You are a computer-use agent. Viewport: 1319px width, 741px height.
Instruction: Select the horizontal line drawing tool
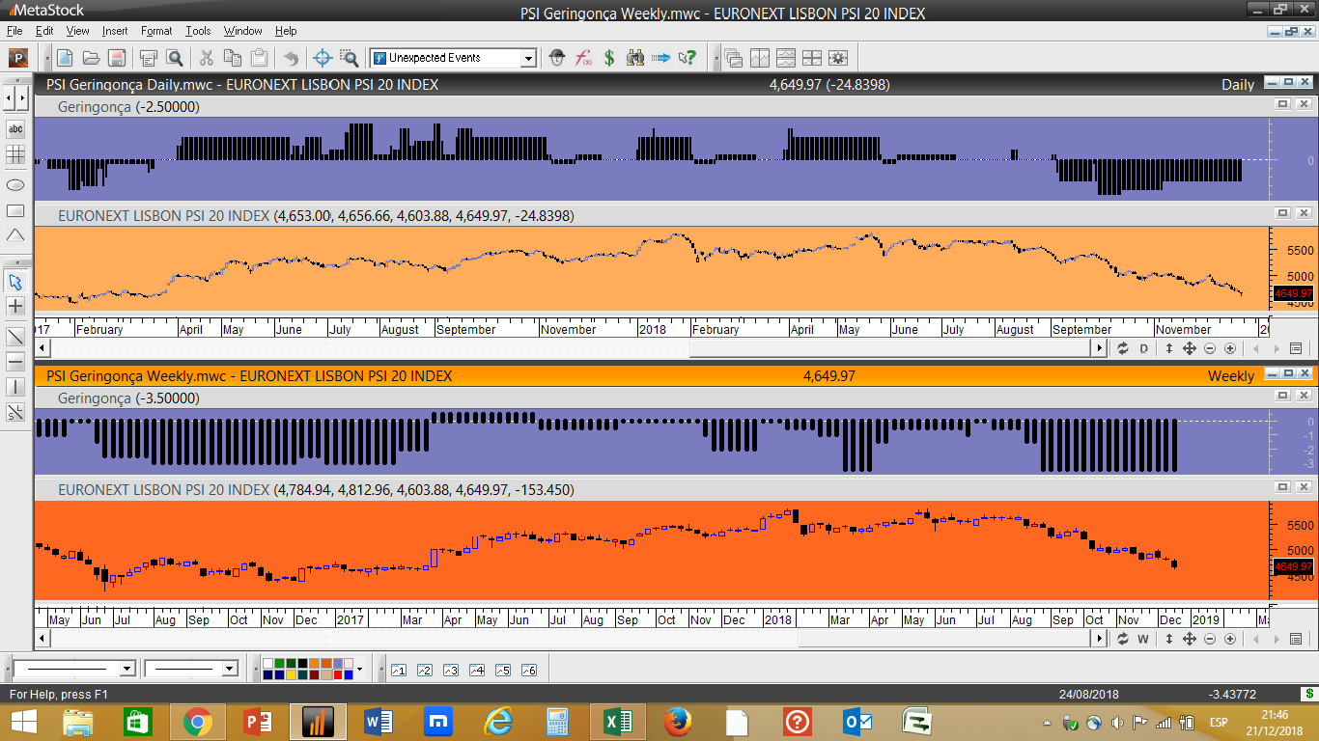pos(15,362)
